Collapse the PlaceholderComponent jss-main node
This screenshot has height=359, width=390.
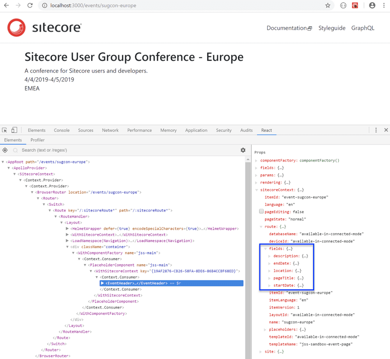pyautogui.click(x=85, y=265)
